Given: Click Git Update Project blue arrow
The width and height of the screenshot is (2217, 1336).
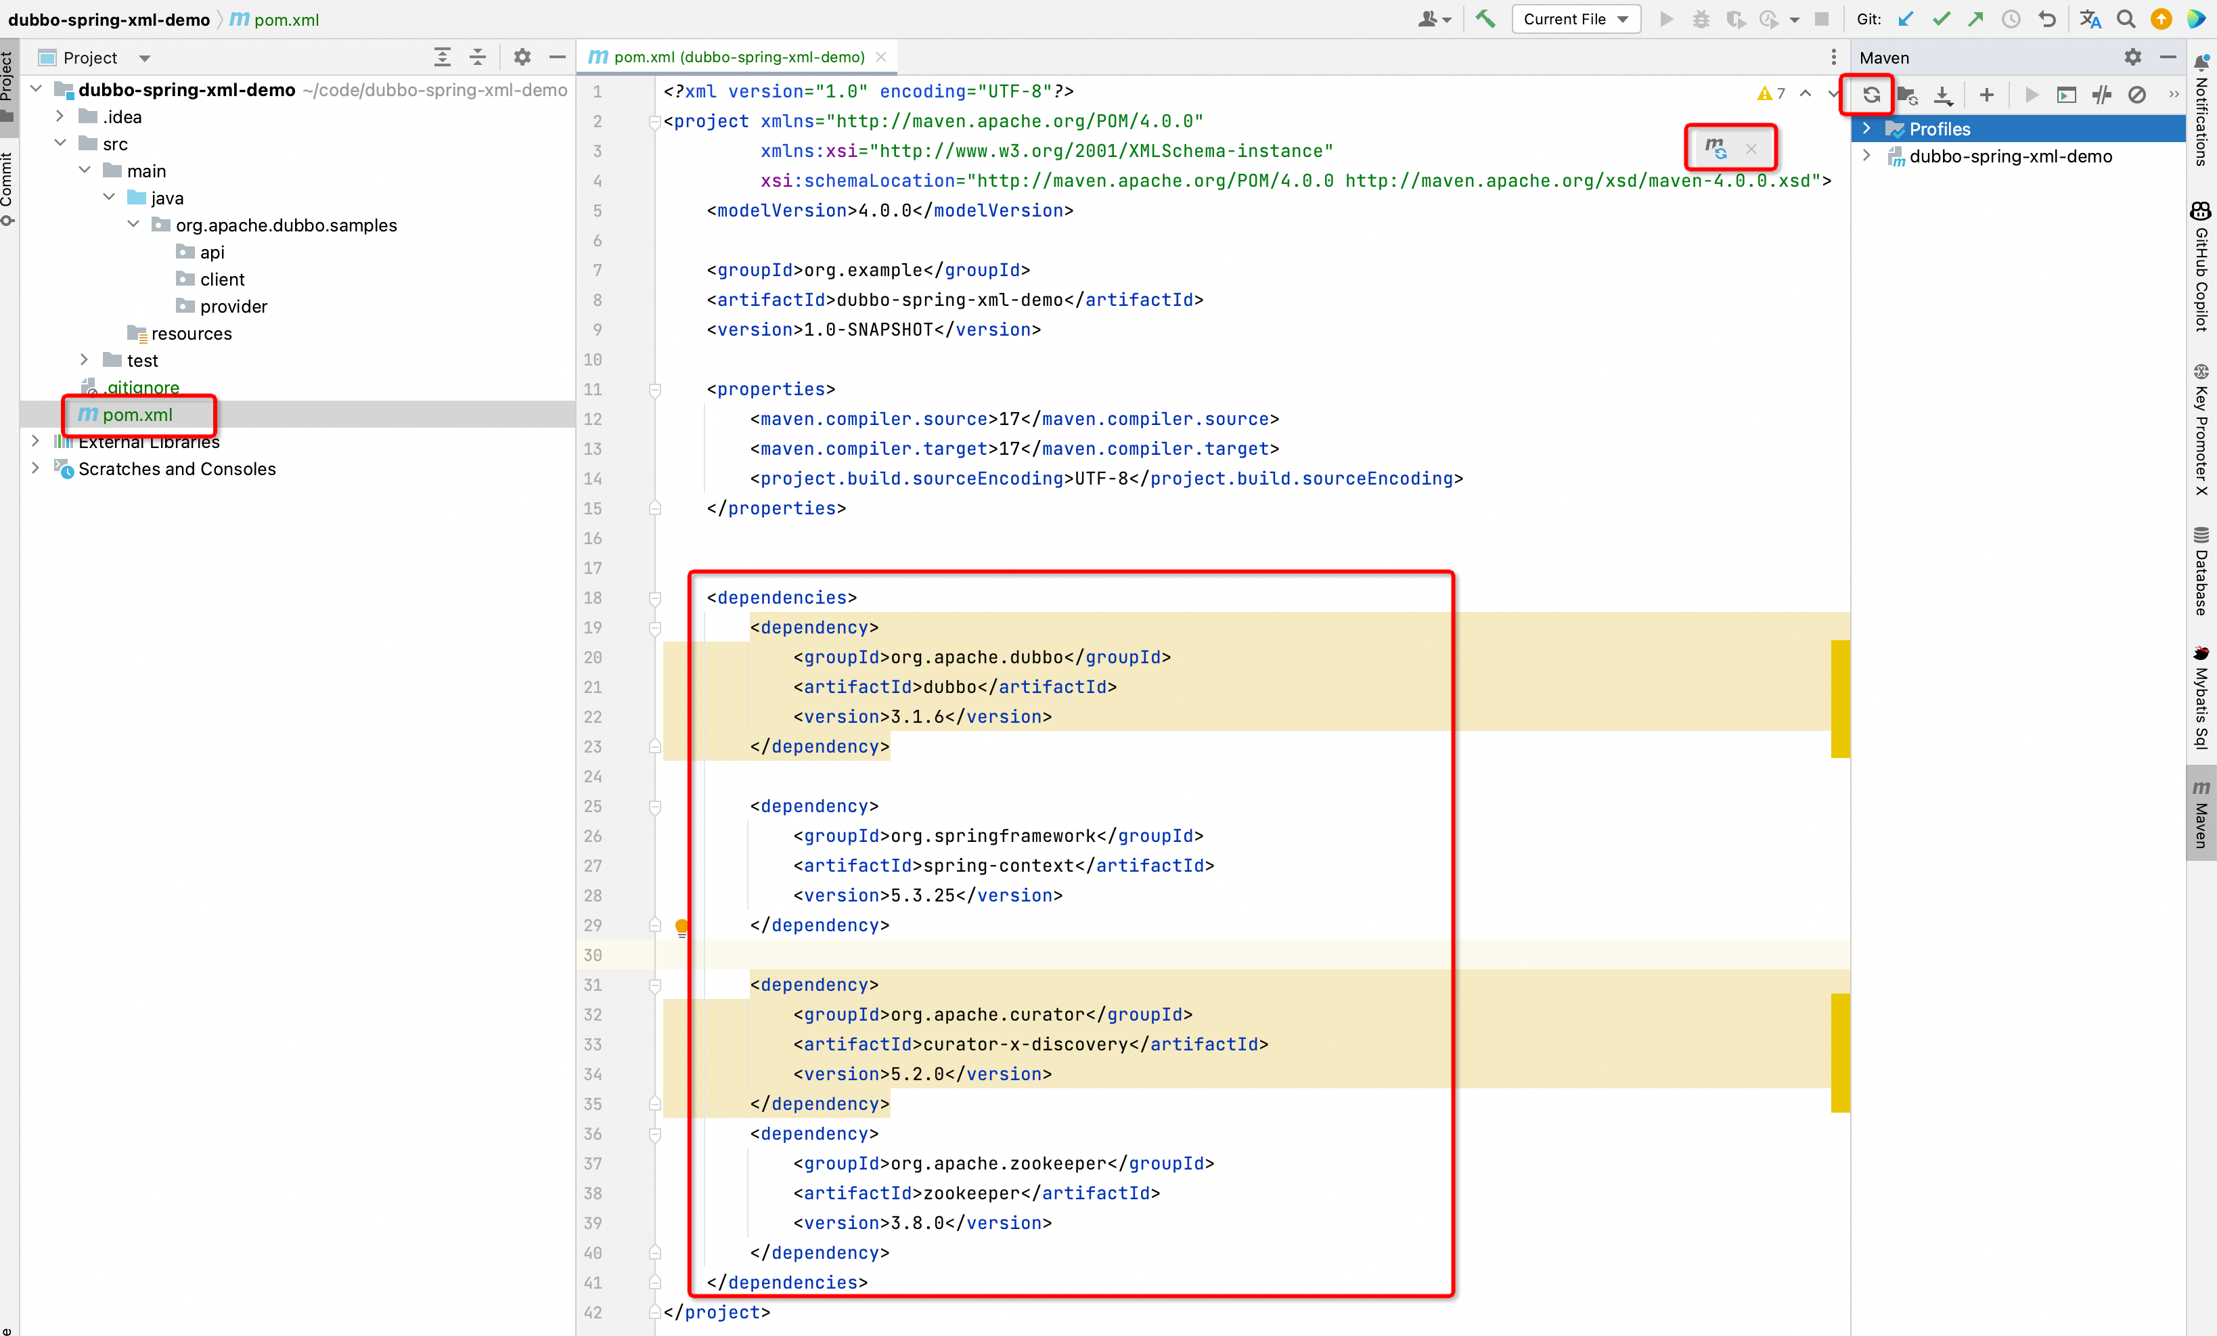Looking at the screenshot, I should click(1906, 19).
